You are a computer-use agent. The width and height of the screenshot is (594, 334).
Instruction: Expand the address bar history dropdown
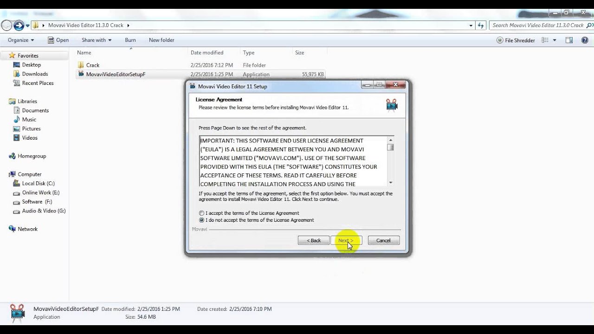click(x=471, y=26)
